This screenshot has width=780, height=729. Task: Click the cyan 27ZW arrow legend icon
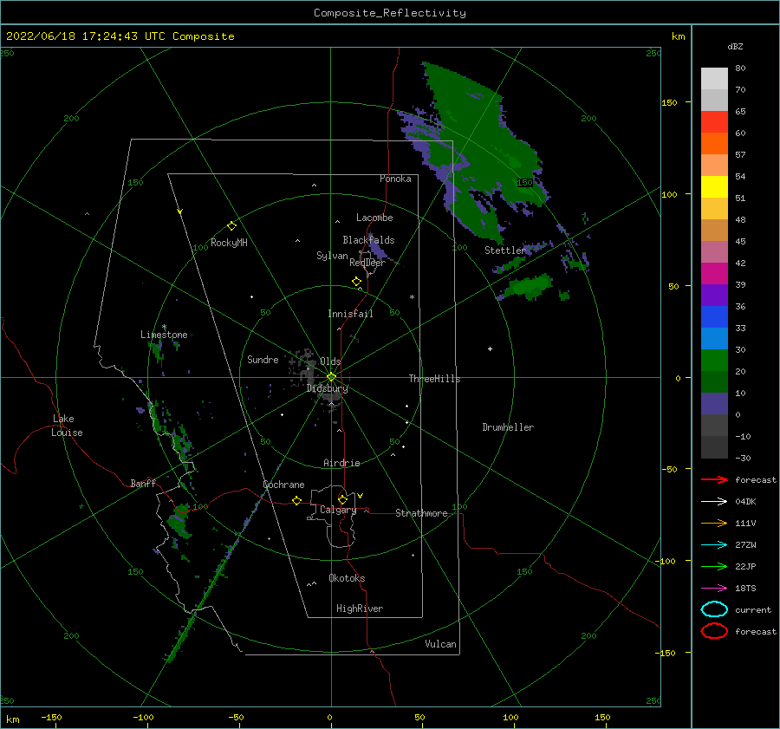tap(714, 545)
